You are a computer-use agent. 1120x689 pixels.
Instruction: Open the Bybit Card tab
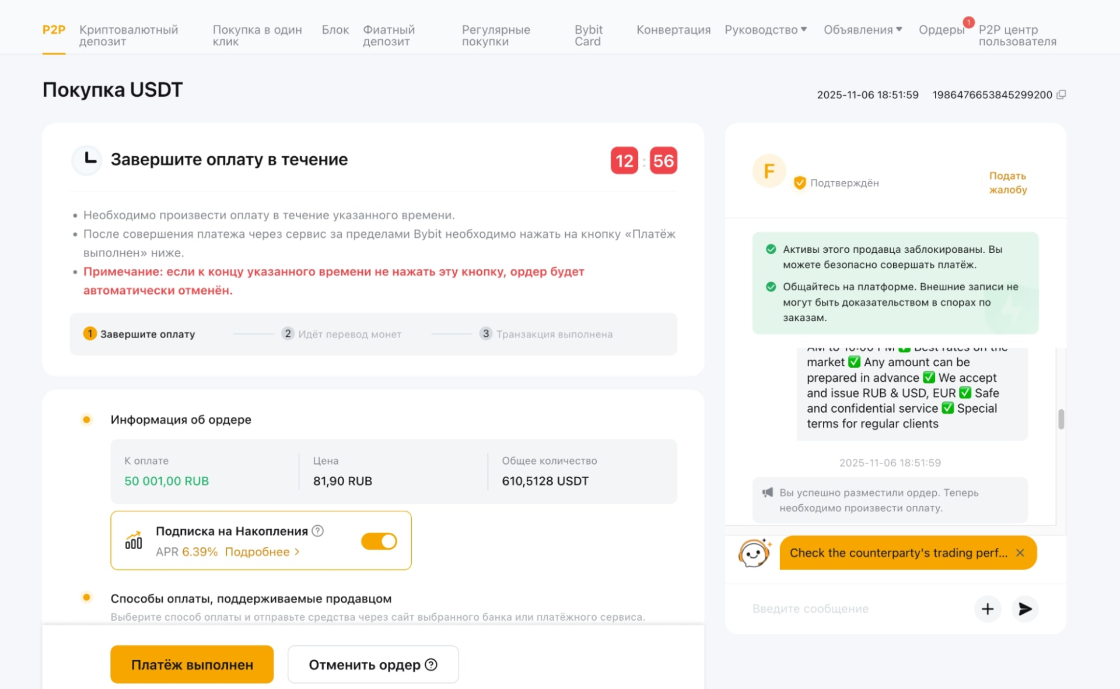coord(588,36)
